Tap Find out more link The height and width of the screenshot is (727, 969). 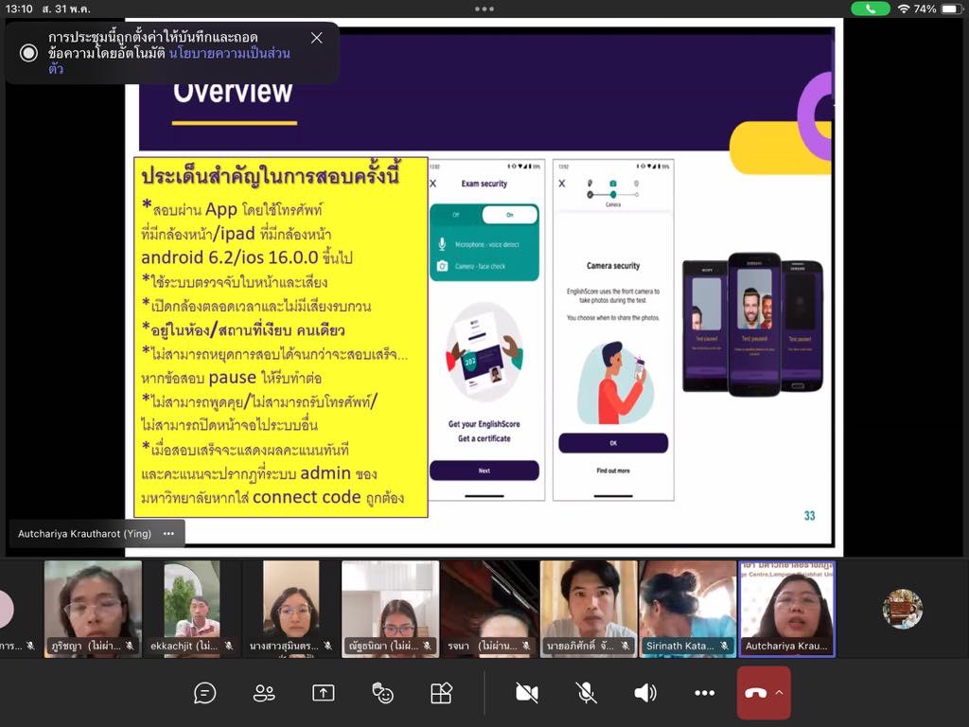pos(613,470)
